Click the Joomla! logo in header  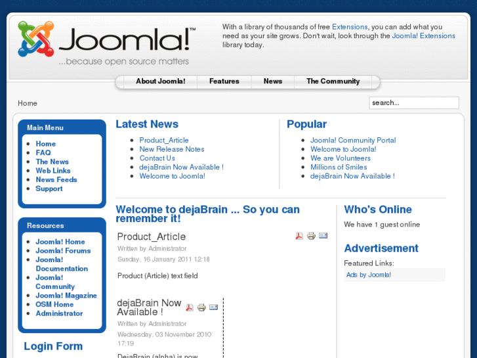pos(106,43)
